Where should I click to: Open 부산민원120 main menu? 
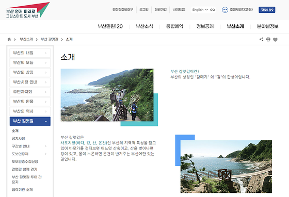[110, 26]
